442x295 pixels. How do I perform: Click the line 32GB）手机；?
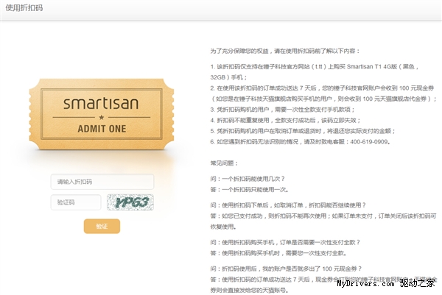[228, 77]
